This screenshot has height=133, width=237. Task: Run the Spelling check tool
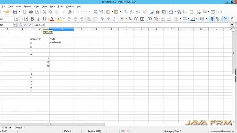(x=101, y=11)
